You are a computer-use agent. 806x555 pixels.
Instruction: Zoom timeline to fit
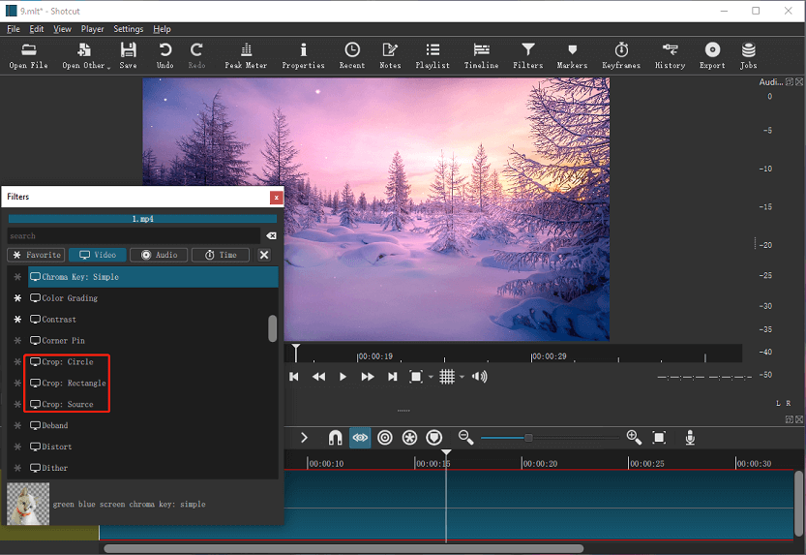pyautogui.click(x=659, y=438)
